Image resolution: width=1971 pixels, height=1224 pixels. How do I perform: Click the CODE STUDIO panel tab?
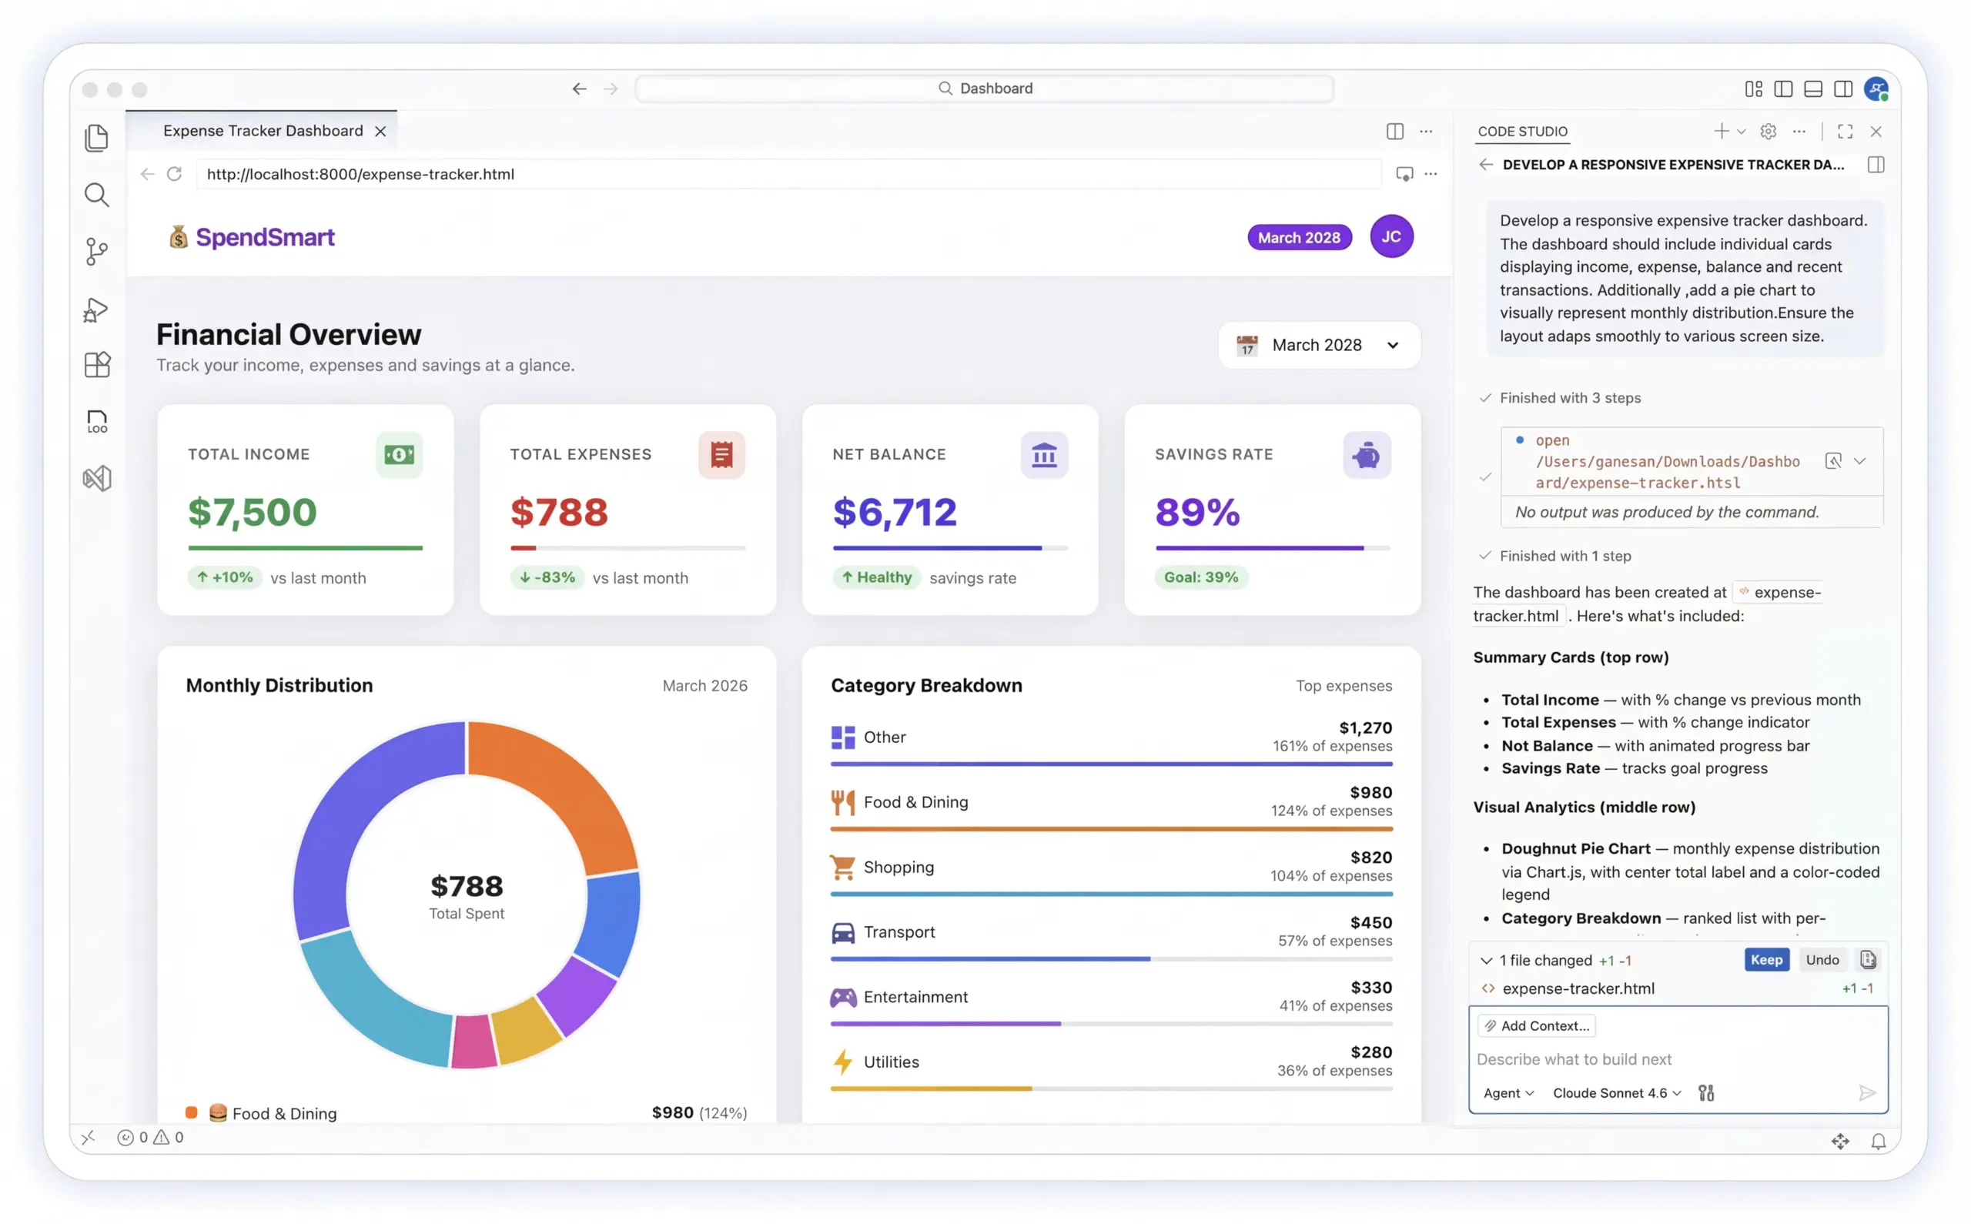1522,131
